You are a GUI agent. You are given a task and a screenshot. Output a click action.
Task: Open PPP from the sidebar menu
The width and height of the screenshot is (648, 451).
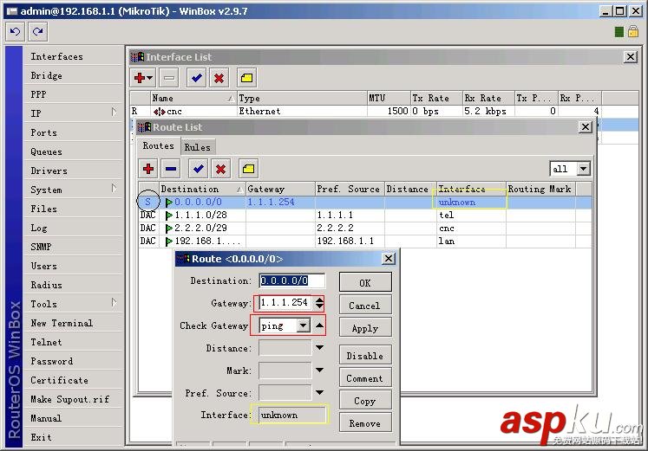(x=73, y=94)
